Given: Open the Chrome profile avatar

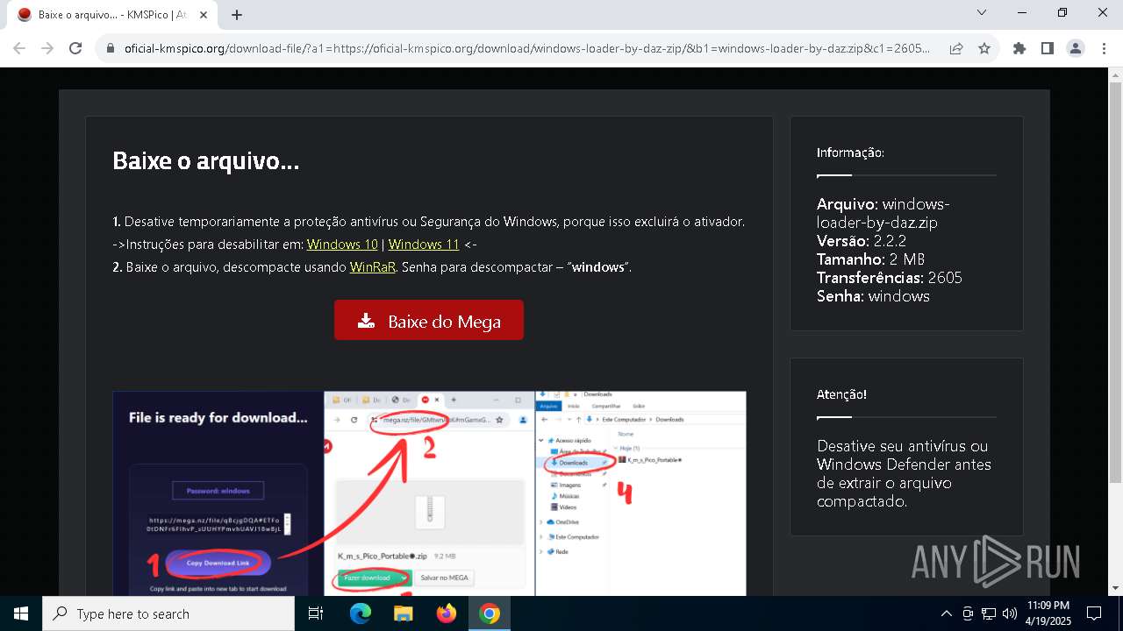Looking at the screenshot, I should [x=1076, y=49].
